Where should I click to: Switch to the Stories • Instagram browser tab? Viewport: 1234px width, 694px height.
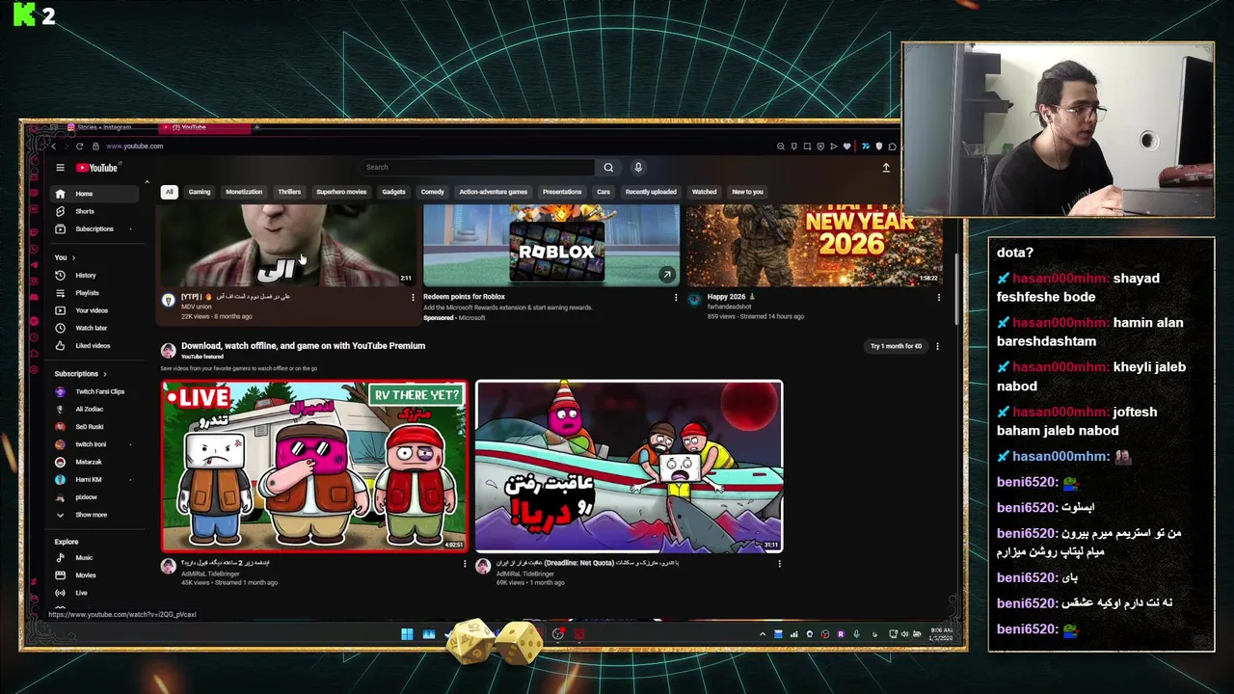[x=104, y=127]
